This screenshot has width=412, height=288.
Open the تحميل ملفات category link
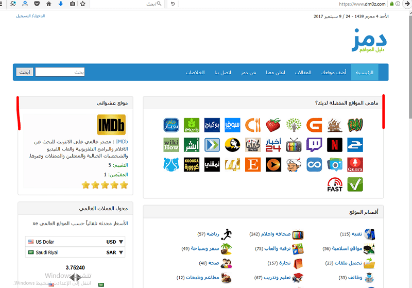[x=349, y=263]
